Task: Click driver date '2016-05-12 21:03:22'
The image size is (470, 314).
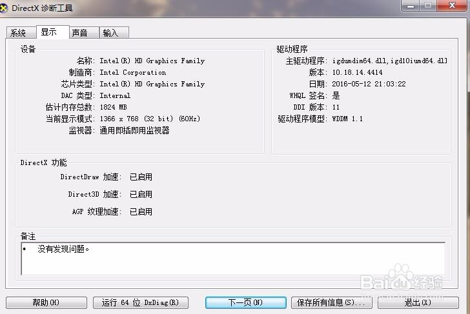Action: pyautogui.click(x=369, y=84)
